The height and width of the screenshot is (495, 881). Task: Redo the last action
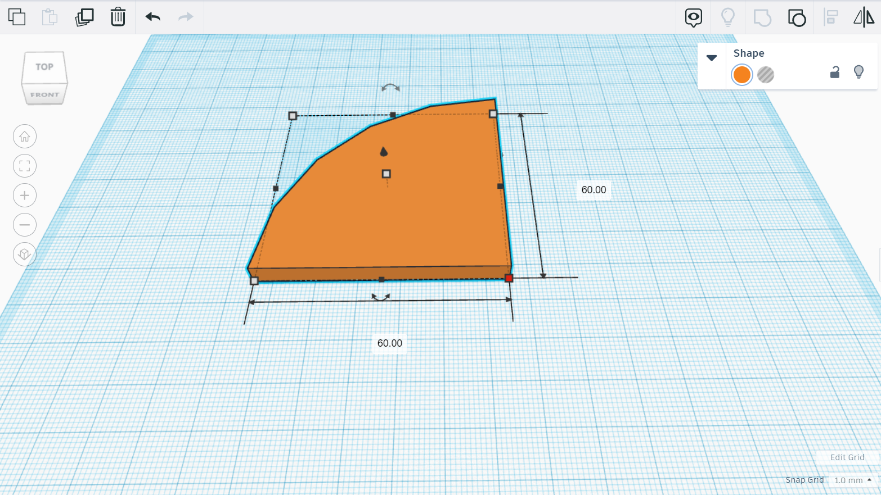(185, 17)
